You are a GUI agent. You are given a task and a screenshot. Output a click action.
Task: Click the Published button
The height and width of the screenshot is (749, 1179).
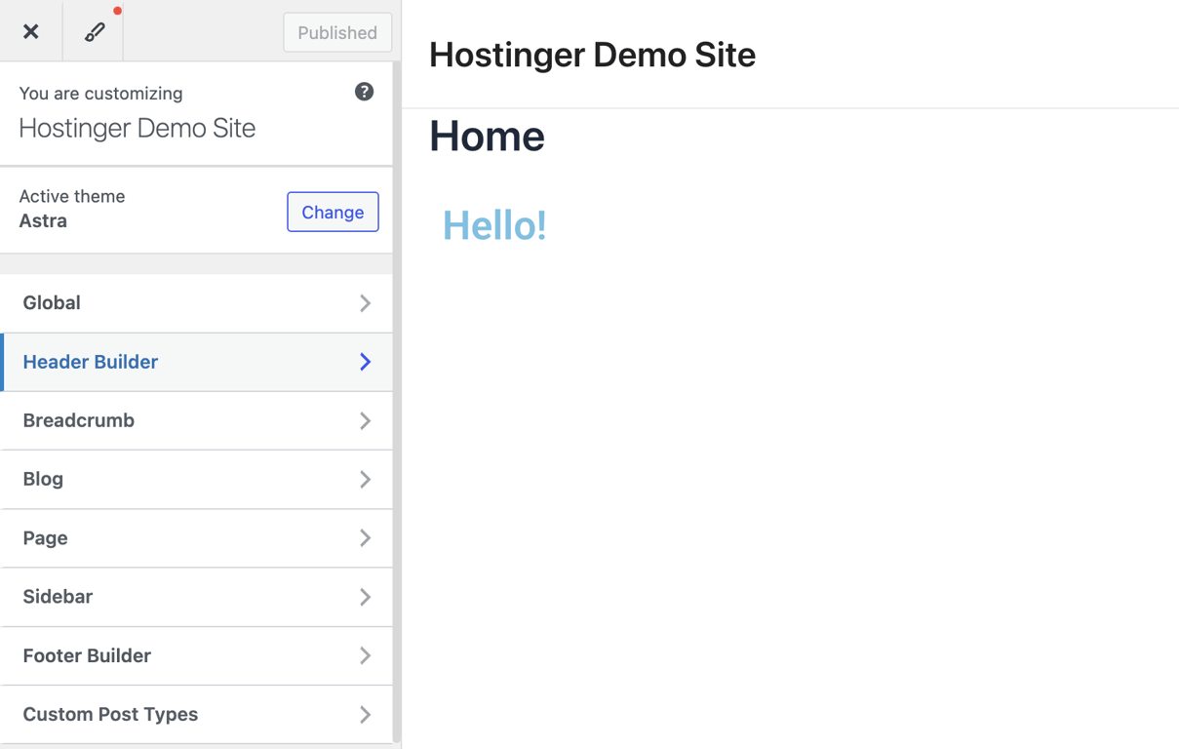[336, 31]
